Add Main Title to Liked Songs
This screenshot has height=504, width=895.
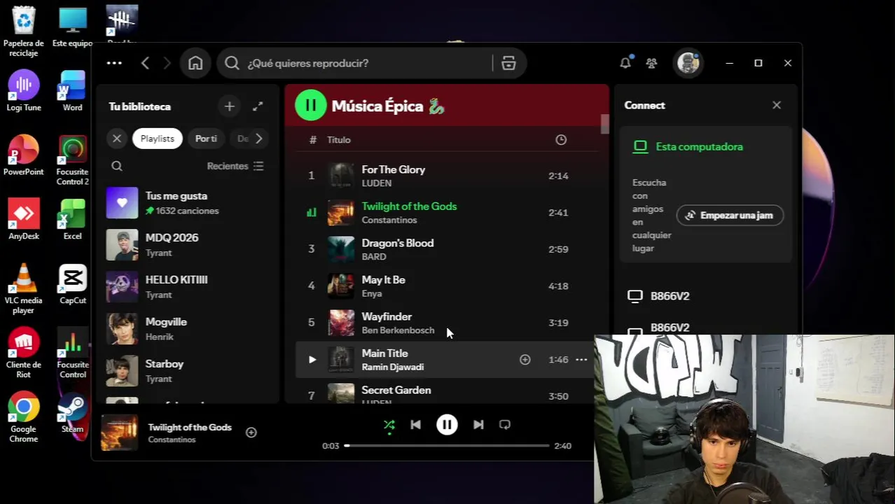(525, 360)
